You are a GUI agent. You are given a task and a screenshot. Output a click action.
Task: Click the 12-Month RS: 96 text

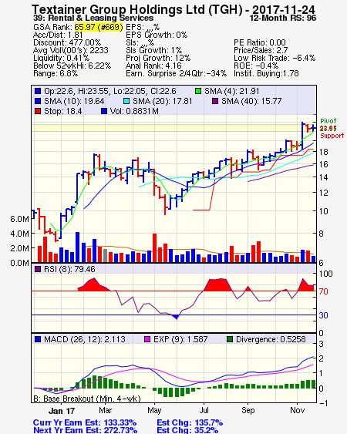283,18
